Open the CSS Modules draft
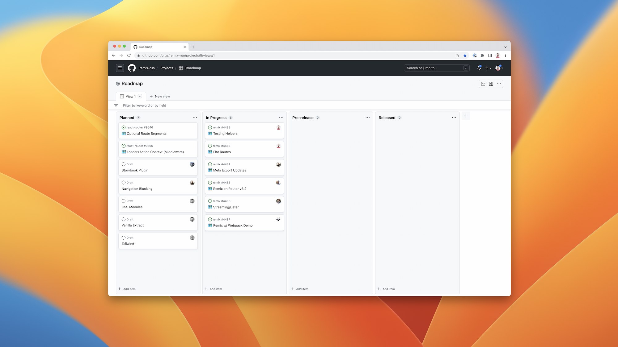 click(x=132, y=207)
